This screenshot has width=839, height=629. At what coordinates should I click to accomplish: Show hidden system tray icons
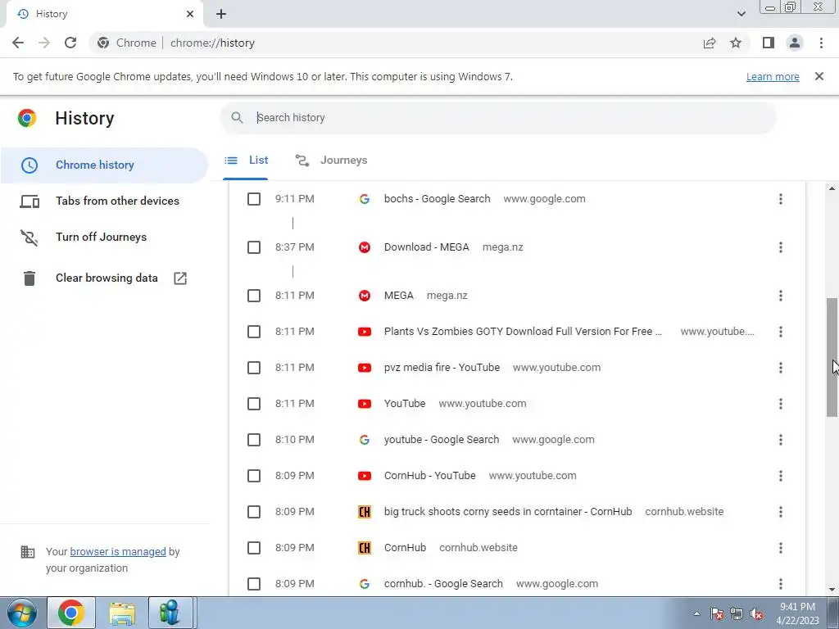[x=696, y=613]
